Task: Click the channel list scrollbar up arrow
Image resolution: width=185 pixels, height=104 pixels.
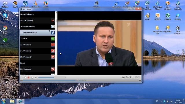Action: 56,12
